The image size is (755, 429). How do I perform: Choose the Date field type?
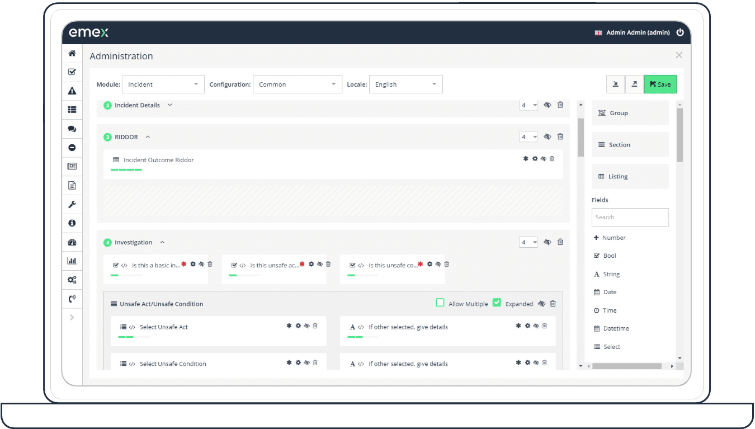pos(605,292)
